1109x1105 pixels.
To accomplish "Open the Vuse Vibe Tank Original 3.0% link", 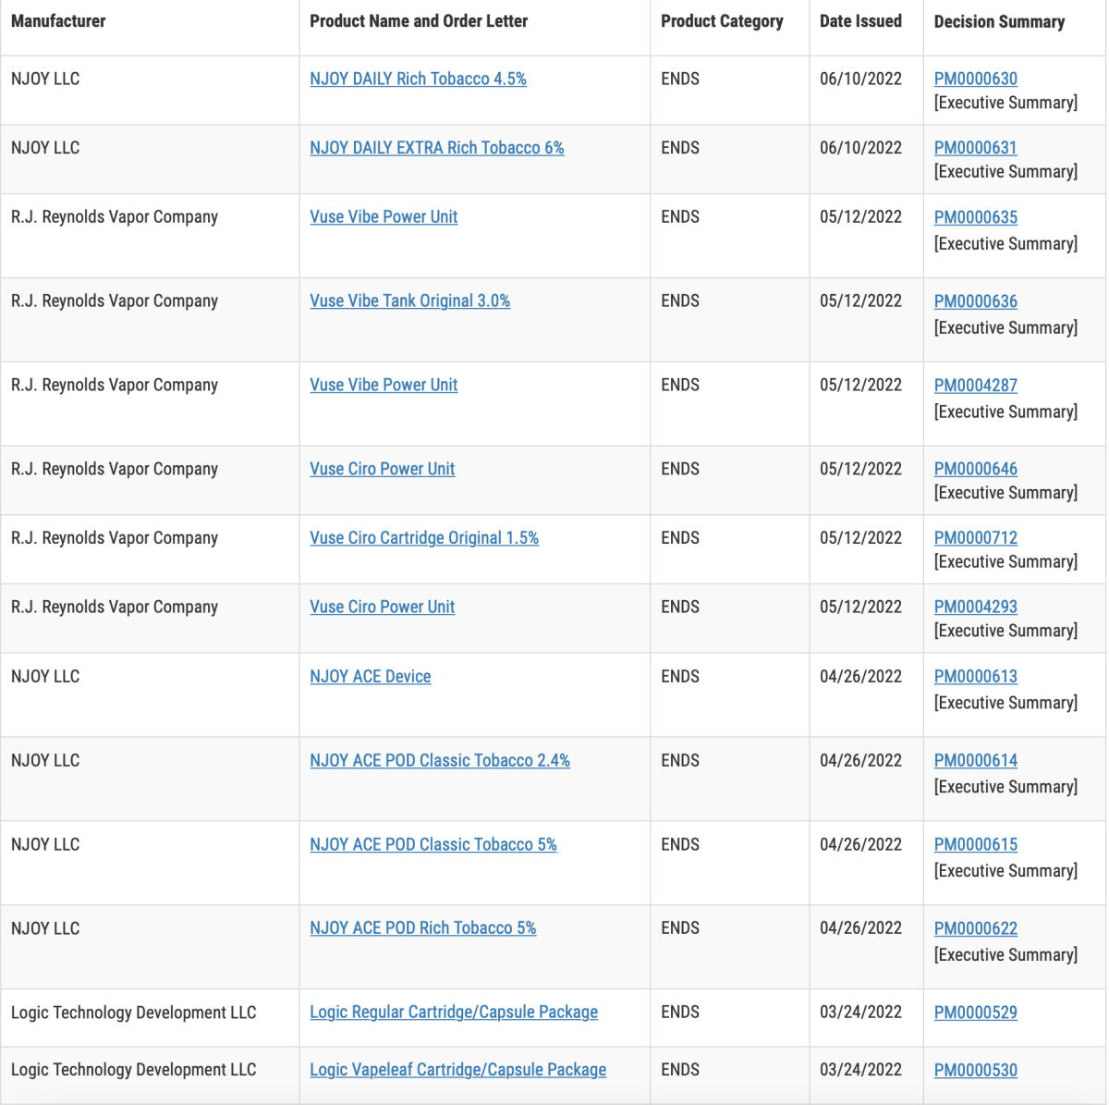I will (x=410, y=301).
